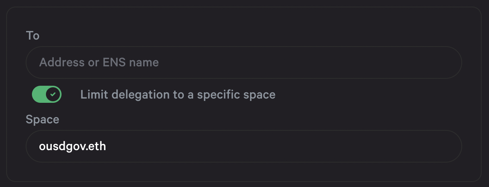Screen dimensions: 489x187
Task: Focus the Space input containing ousdgov.eth
Action: coord(244,146)
